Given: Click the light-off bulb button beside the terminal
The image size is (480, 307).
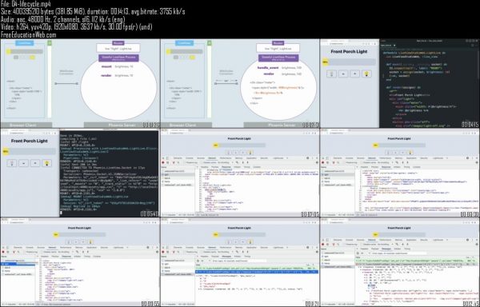Looking at the screenshot, I should 12,163.
